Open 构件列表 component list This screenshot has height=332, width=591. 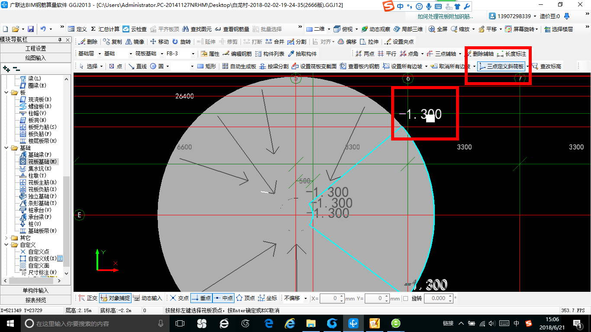click(270, 54)
